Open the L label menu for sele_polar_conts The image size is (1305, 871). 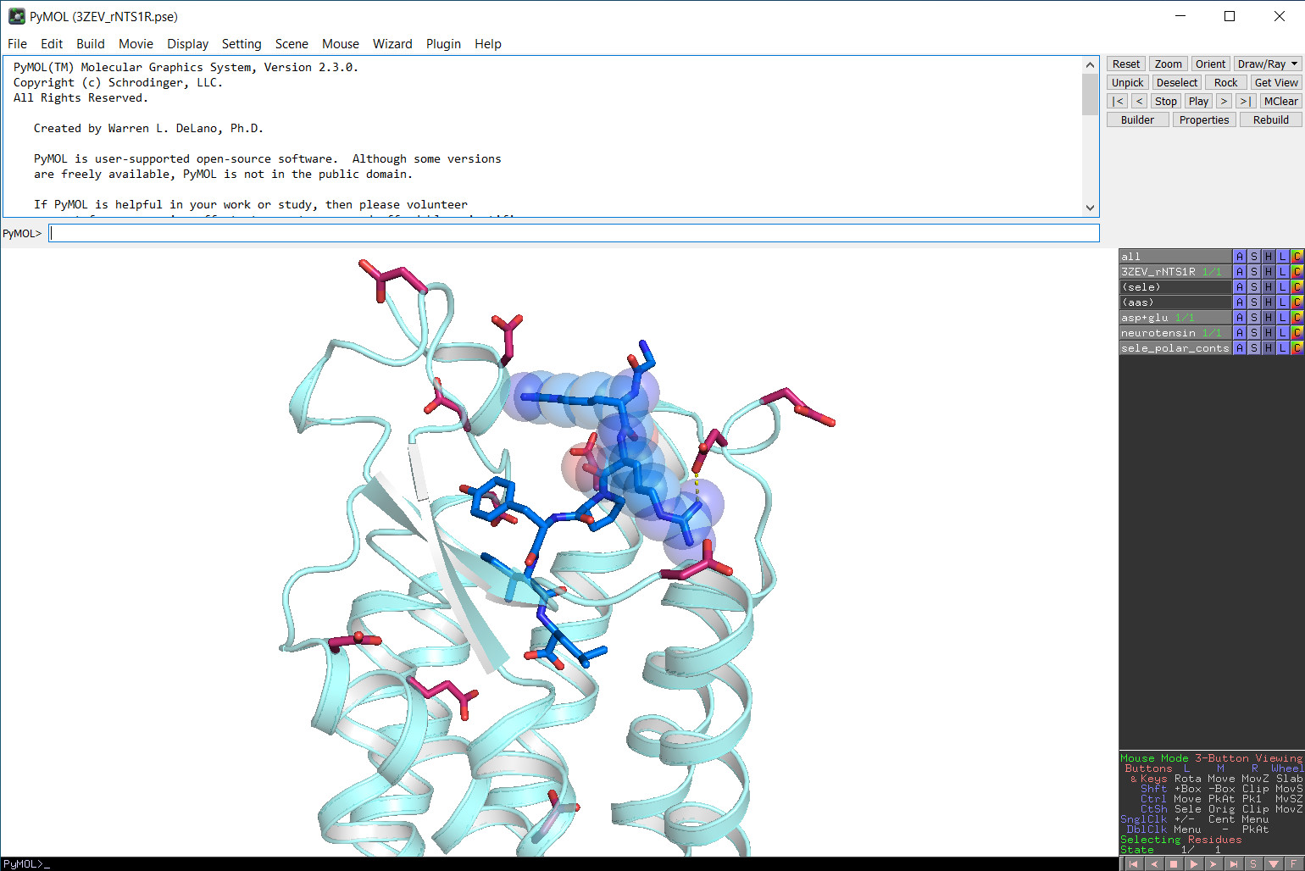[x=1283, y=348]
